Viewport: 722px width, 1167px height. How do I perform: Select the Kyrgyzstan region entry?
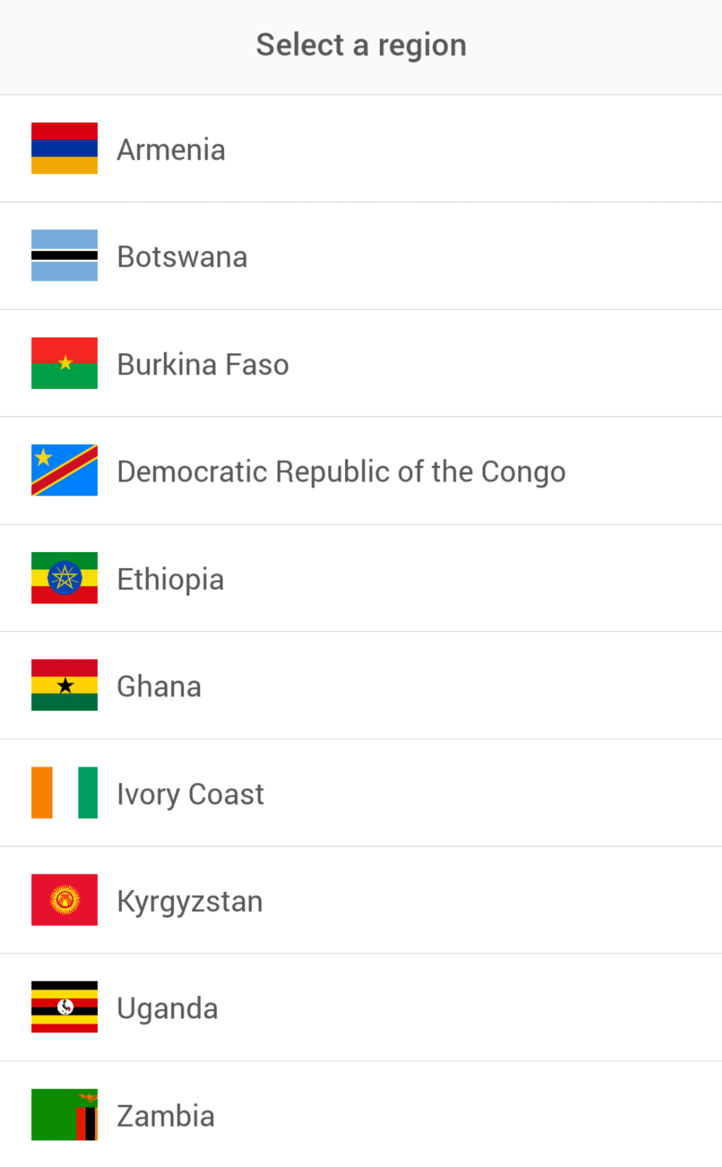(190, 901)
